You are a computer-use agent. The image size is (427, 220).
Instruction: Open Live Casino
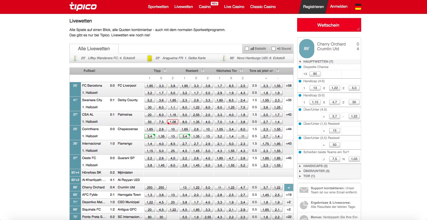point(234,7)
